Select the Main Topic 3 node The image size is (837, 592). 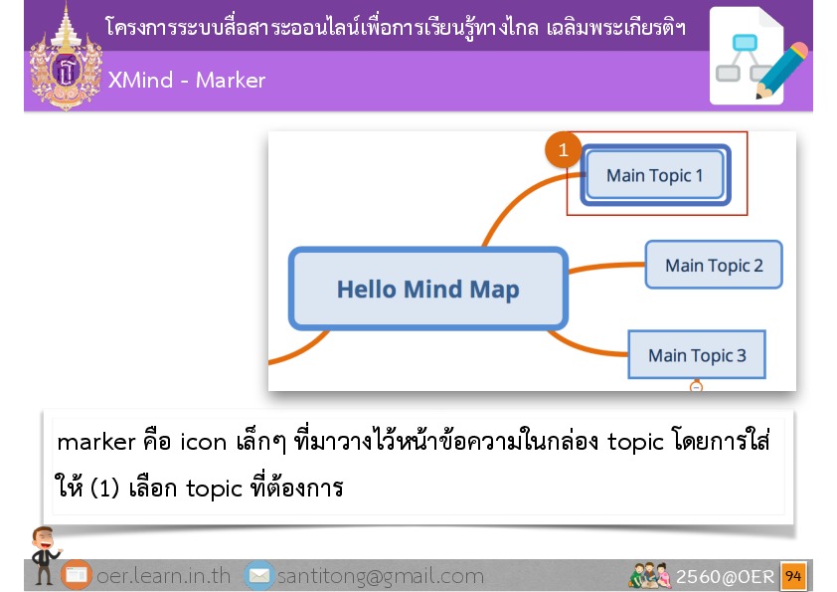tap(696, 355)
